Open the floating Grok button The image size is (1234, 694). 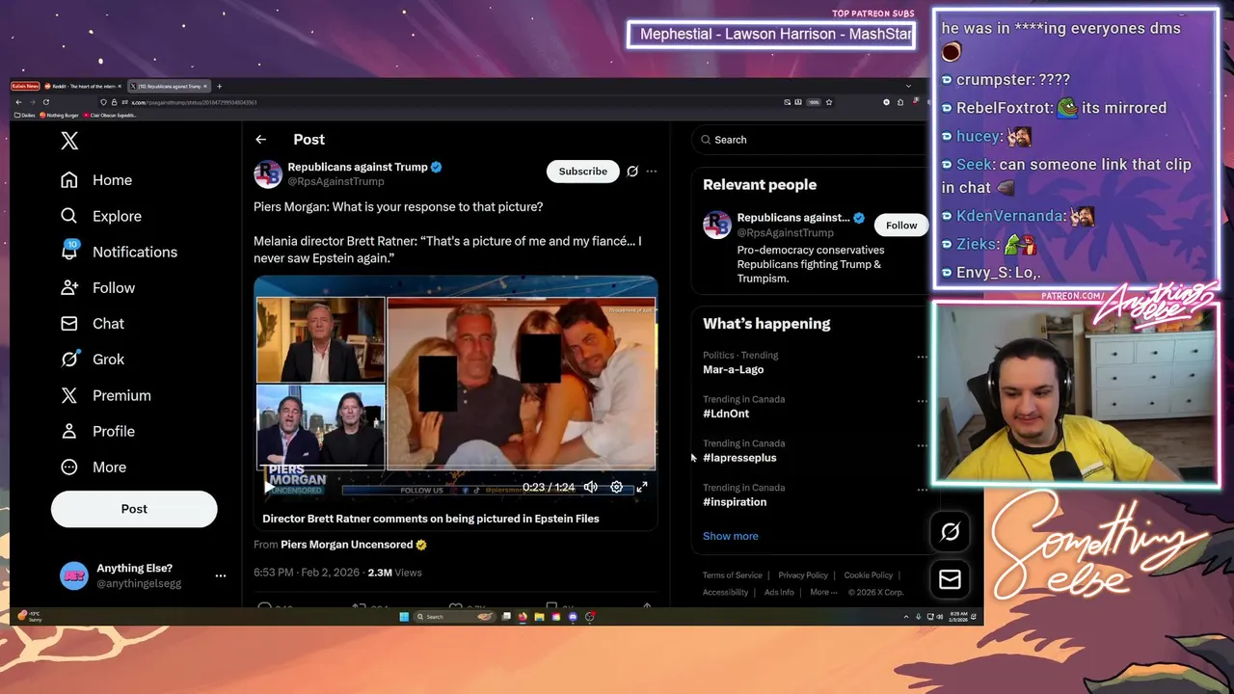pyautogui.click(x=950, y=531)
